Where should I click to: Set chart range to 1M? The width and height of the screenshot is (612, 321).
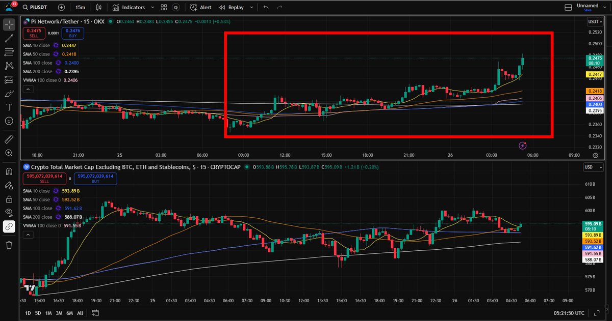click(x=48, y=313)
